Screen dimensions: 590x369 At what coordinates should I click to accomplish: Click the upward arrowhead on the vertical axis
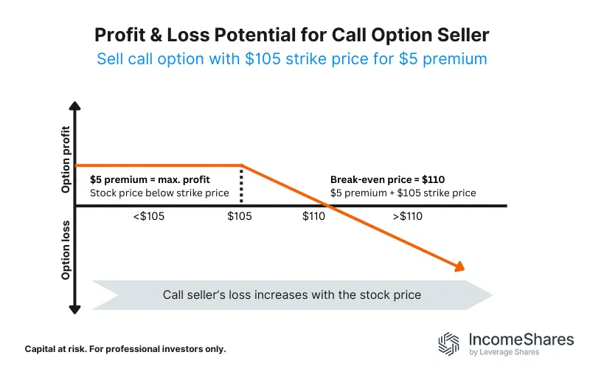(x=75, y=107)
